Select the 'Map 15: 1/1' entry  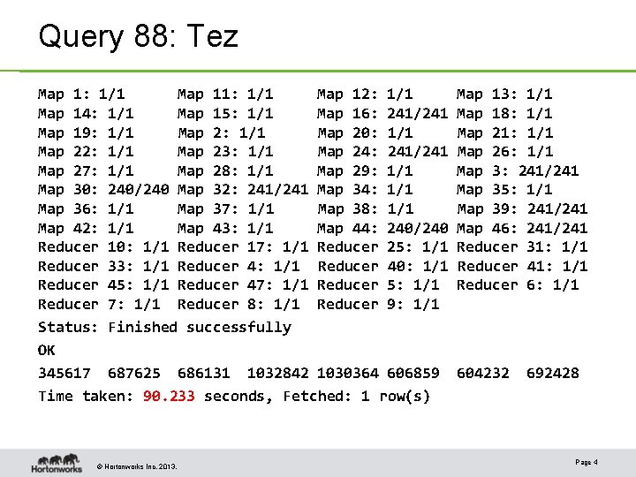coord(225,113)
